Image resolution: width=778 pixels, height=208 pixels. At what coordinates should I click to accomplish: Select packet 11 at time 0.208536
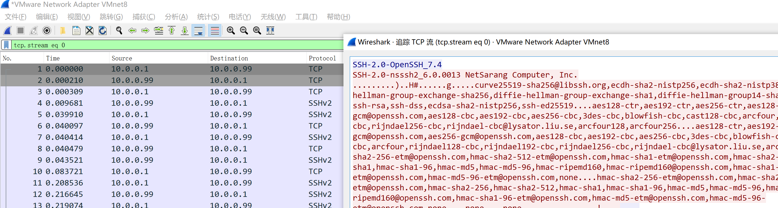[172, 183]
